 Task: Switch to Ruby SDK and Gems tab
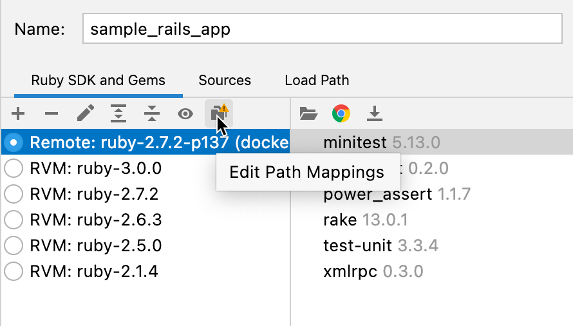[x=99, y=80]
